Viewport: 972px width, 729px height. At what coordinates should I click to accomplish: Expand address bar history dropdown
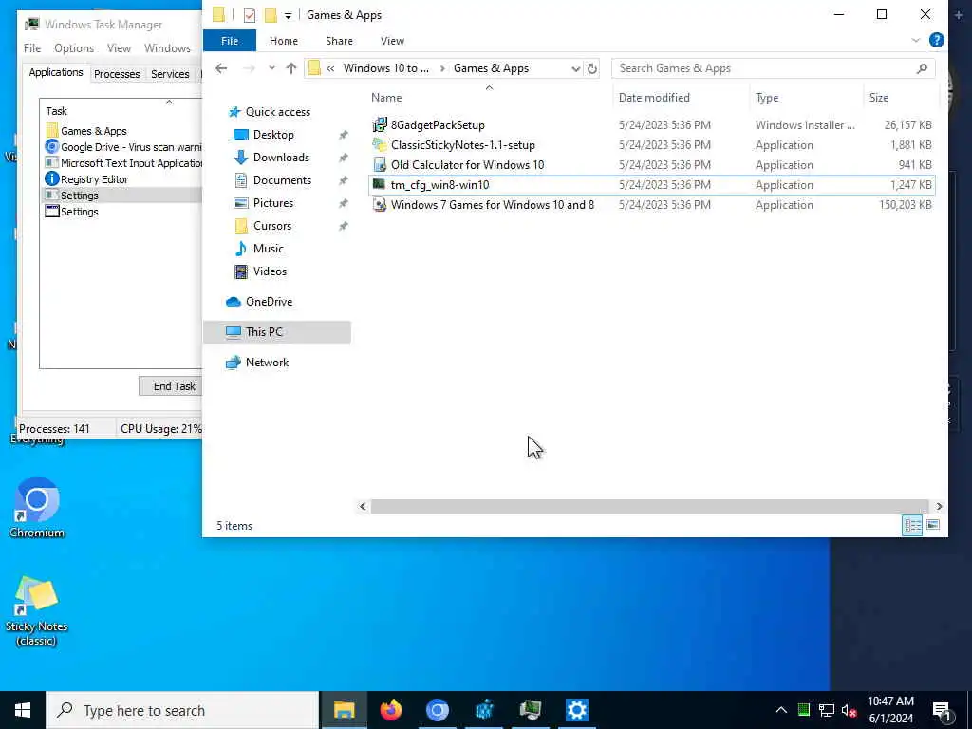[575, 68]
